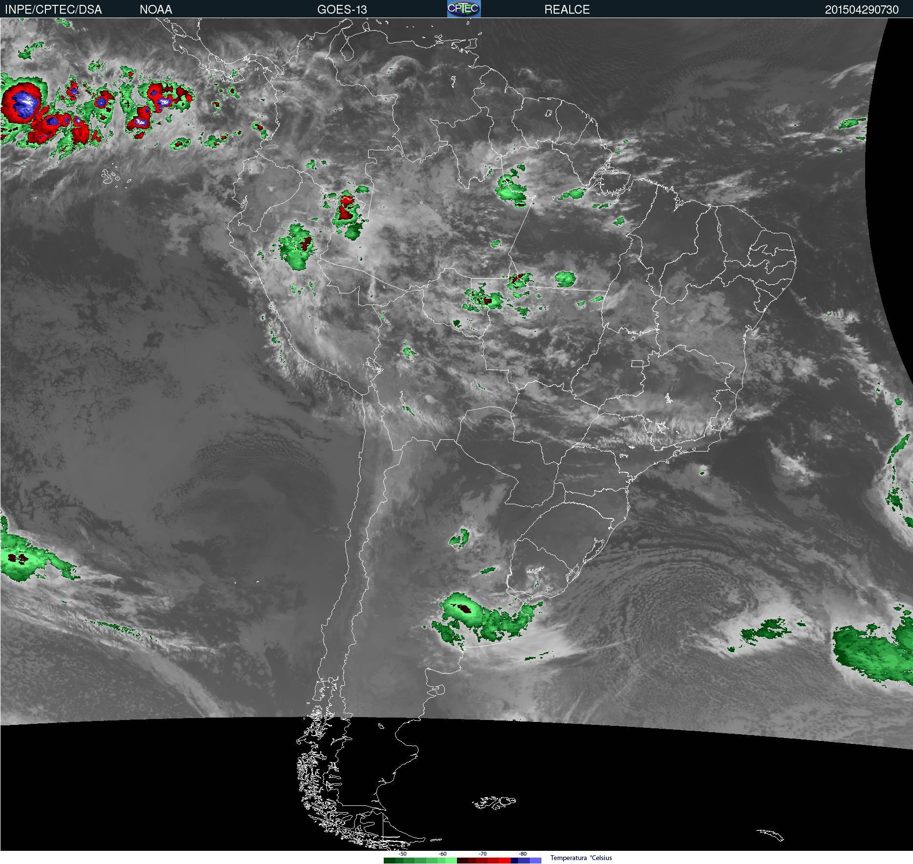
Task: Click the -50 value on the temperature scale
Action: tap(402, 854)
